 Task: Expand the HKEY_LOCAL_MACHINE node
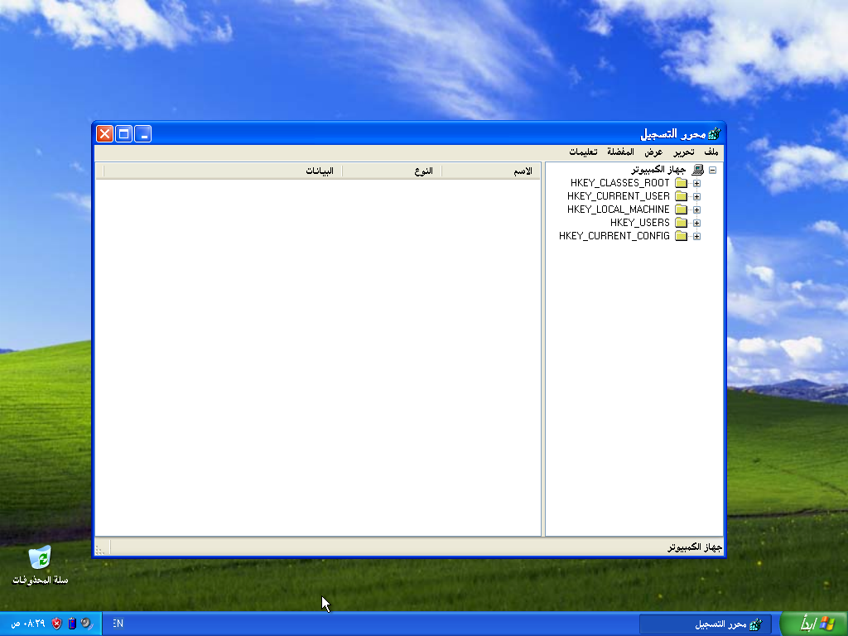tap(696, 210)
